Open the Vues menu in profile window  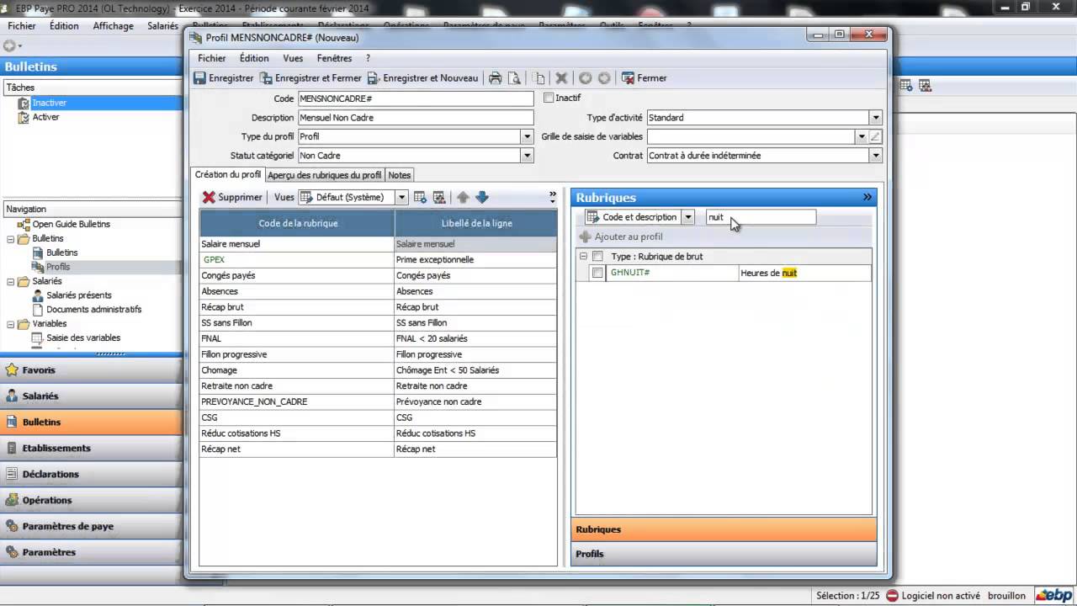coord(293,58)
